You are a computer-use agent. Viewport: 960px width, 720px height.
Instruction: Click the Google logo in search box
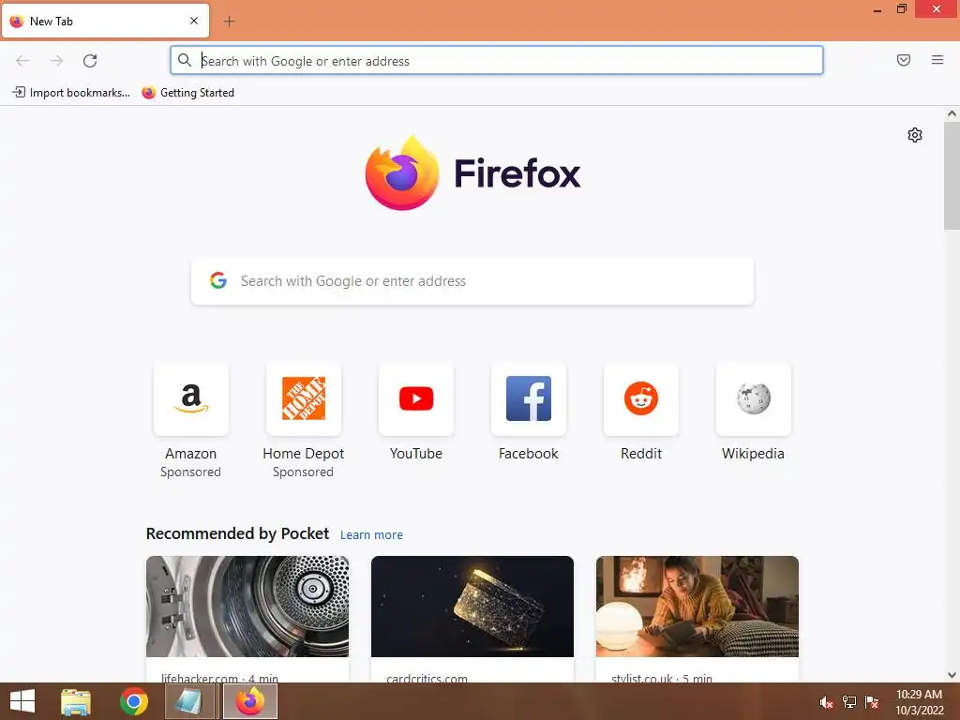coord(217,280)
